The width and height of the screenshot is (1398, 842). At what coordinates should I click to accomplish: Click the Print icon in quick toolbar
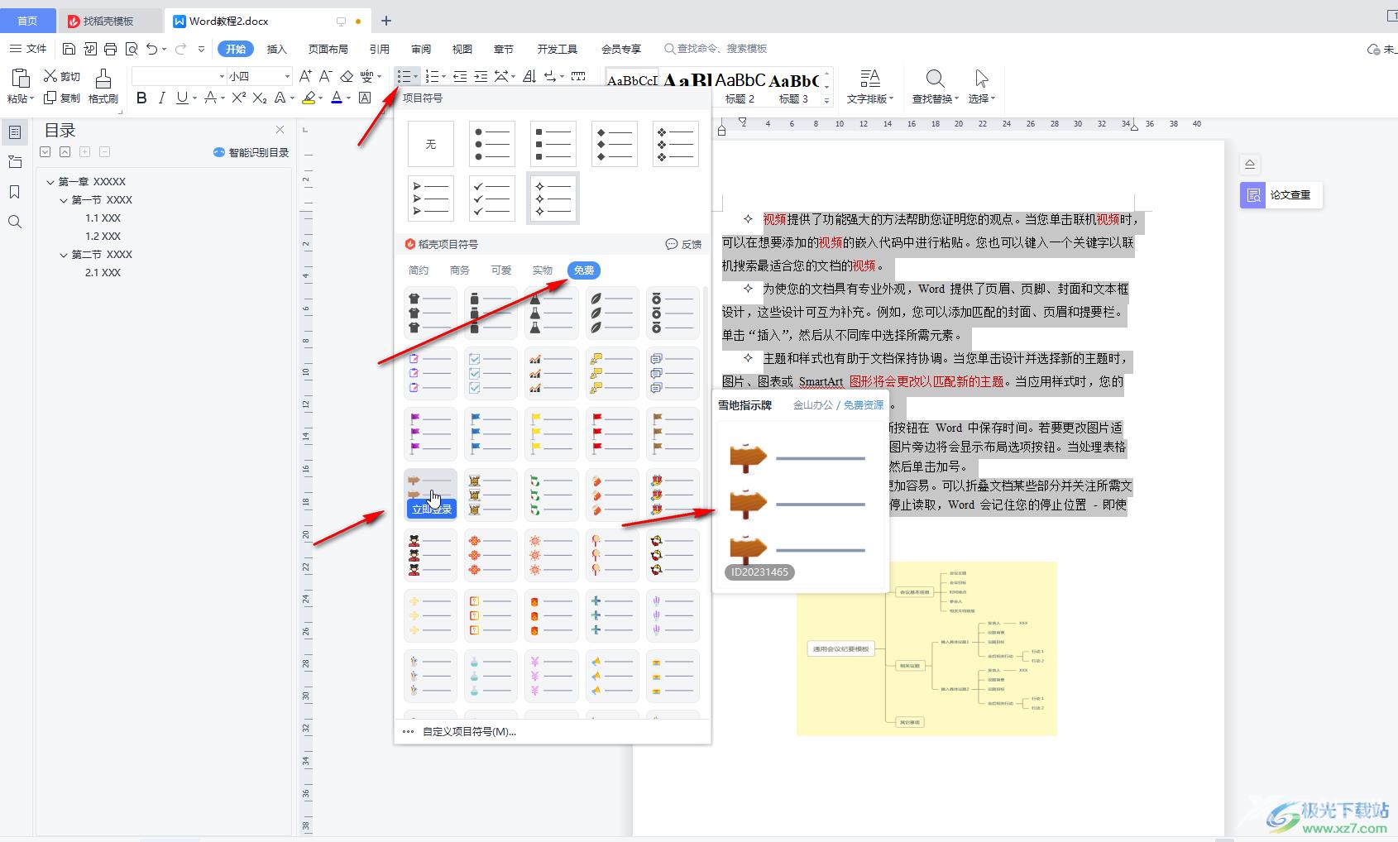(110, 49)
